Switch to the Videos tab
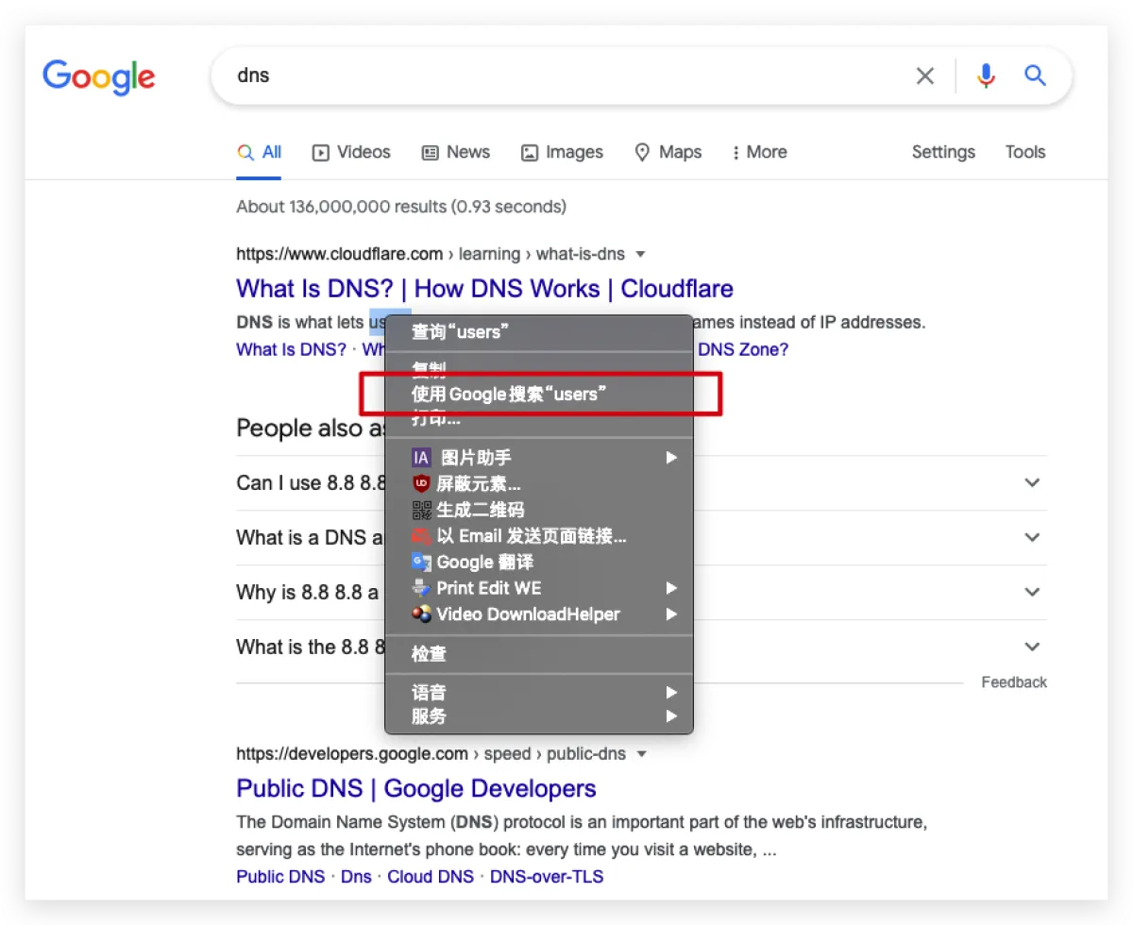This screenshot has height=925, width=1133. tap(351, 152)
